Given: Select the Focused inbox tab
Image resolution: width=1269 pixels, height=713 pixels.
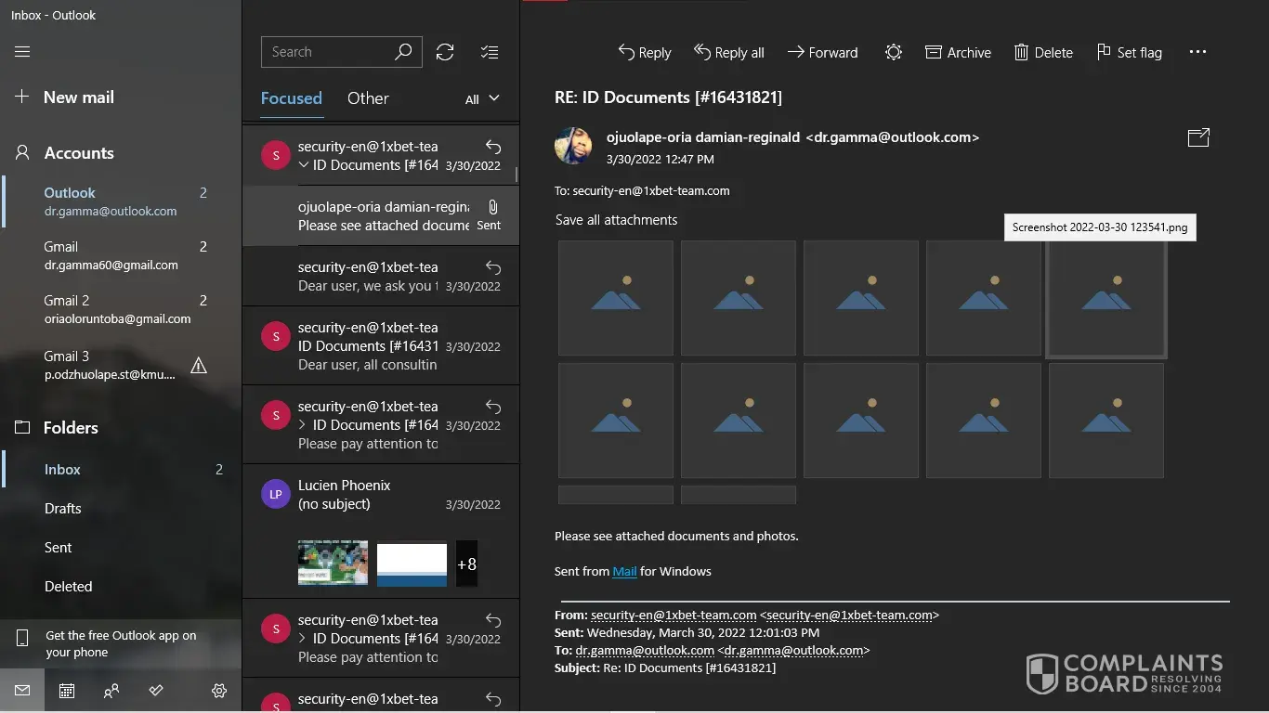Looking at the screenshot, I should (x=291, y=98).
